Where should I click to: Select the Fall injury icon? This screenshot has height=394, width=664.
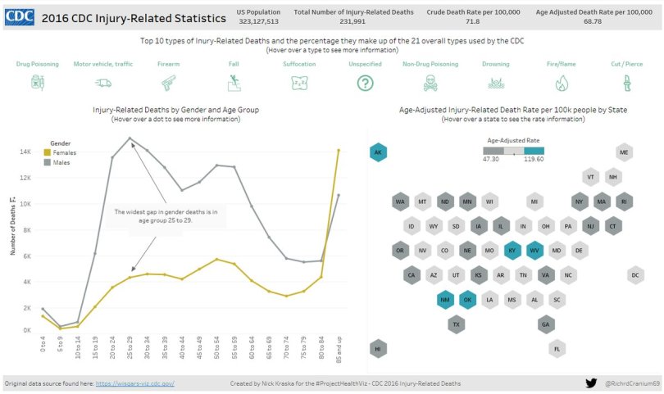pos(234,82)
